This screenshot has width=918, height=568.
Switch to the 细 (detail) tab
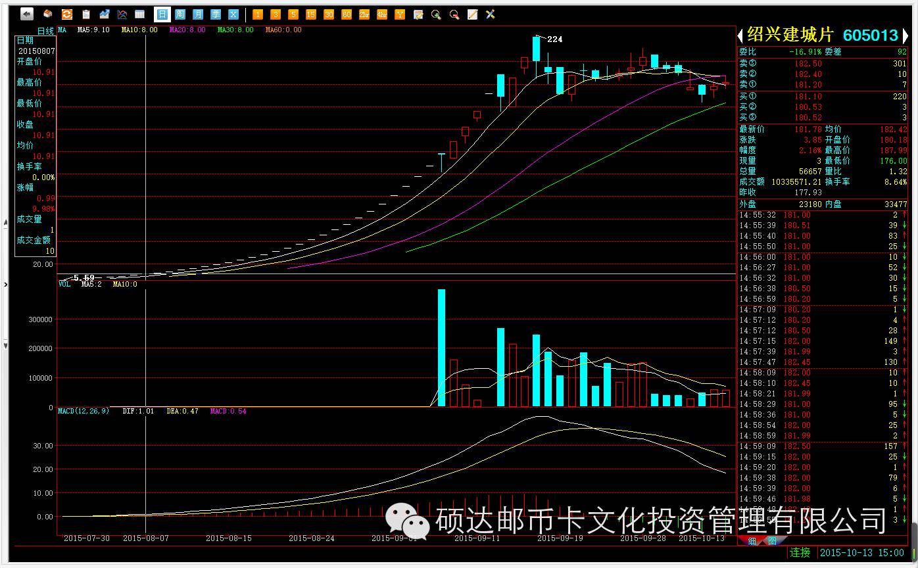[x=752, y=541]
